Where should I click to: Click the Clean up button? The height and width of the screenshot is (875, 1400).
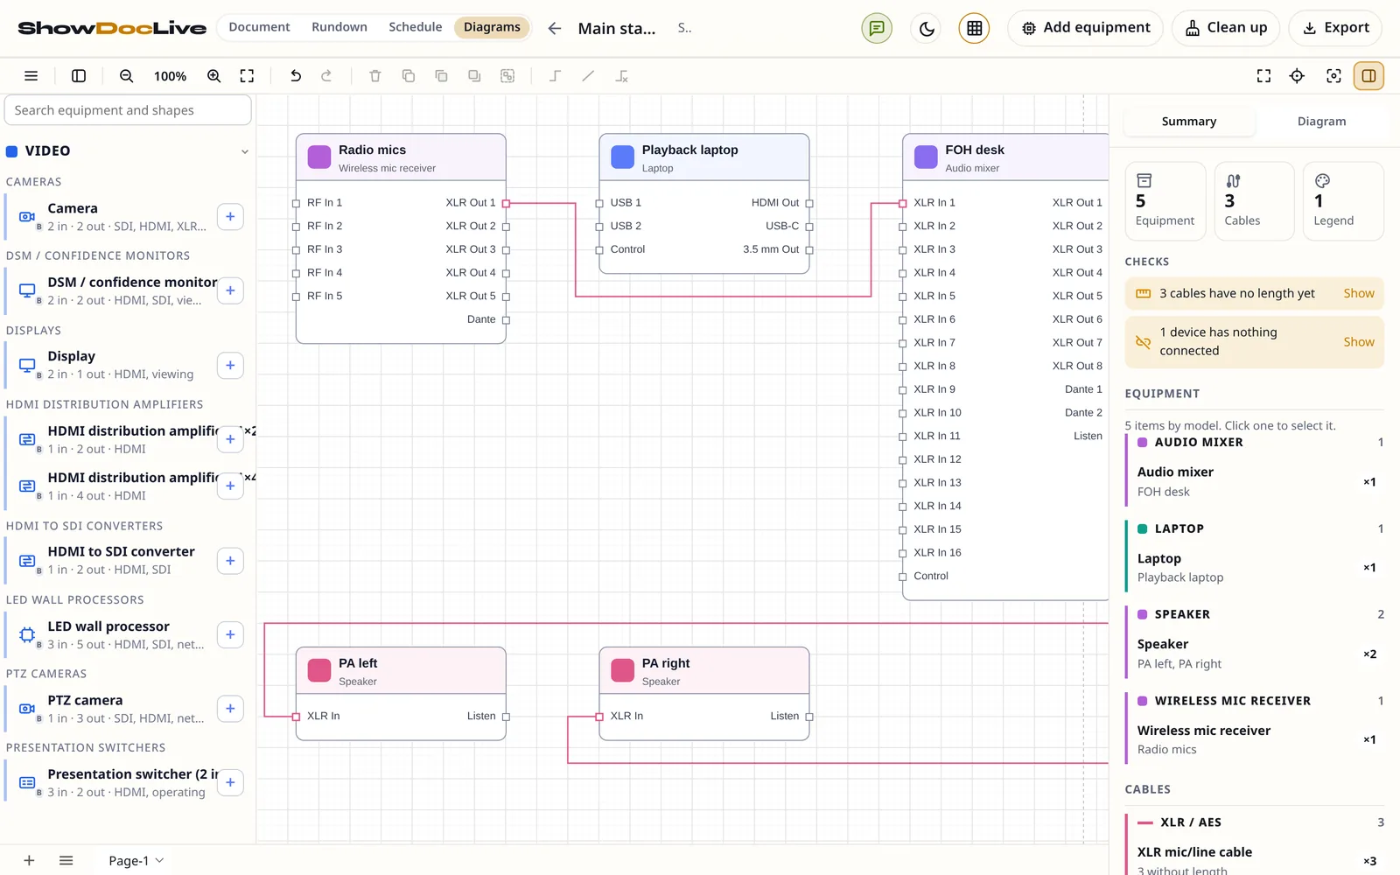(1226, 28)
